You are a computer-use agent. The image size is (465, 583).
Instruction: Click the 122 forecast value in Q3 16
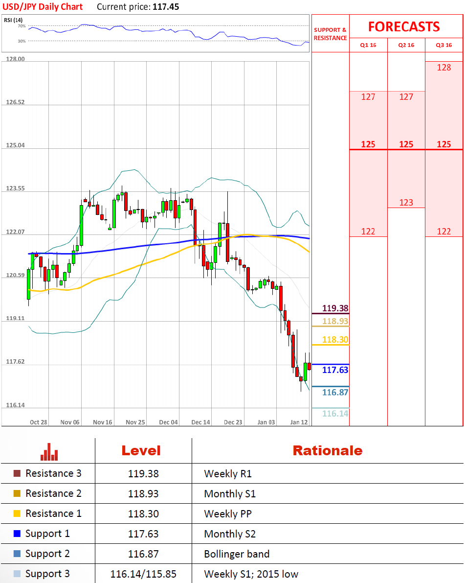point(444,231)
